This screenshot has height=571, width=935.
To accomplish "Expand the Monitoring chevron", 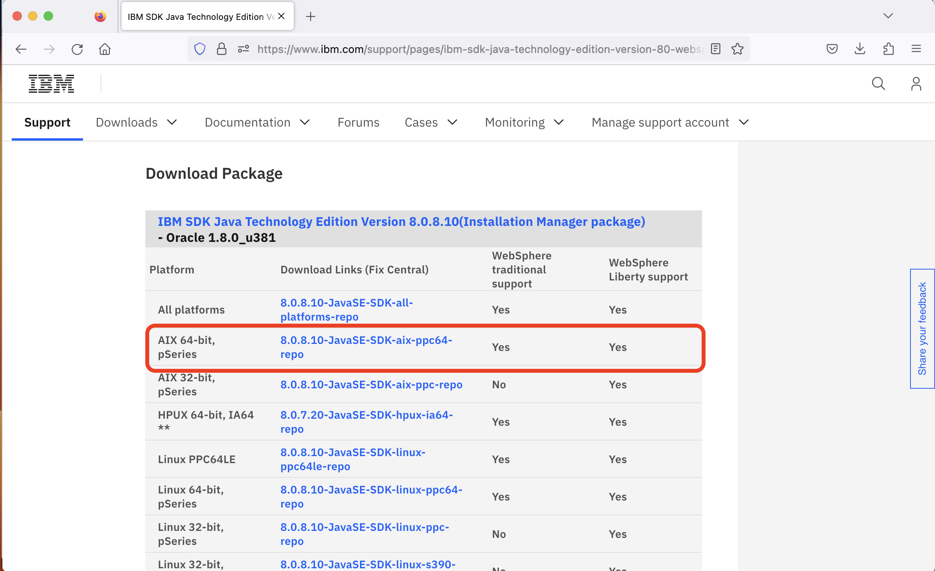I will 559,122.
